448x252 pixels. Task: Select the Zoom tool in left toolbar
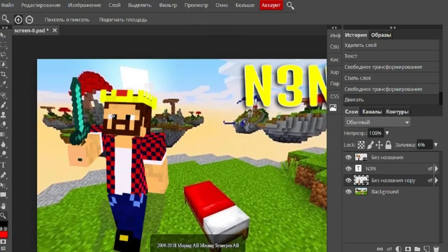click(3, 216)
